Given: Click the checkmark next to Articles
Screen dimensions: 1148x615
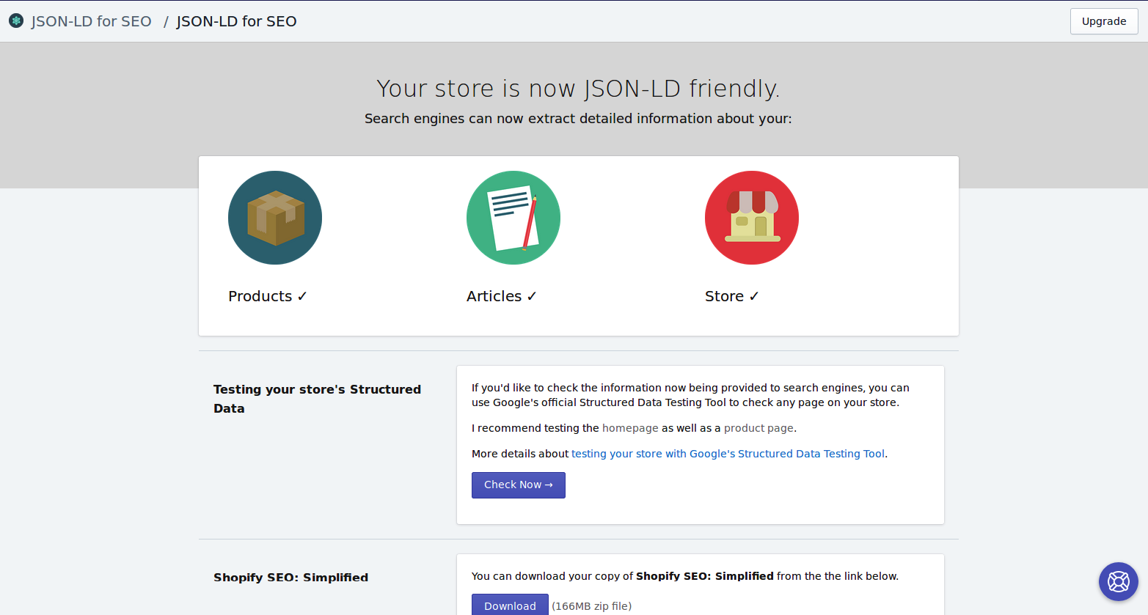Looking at the screenshot, I should pyautogui.click(x=533, y=295).
